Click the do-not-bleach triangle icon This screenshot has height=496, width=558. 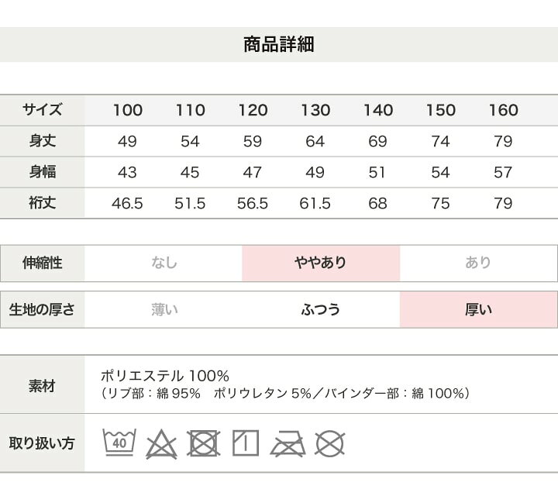(x=161, y=444)
